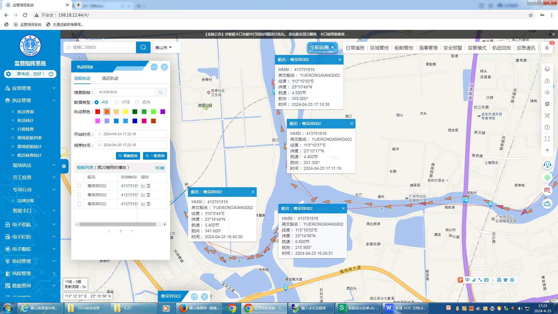The image size is (558, 314).
Task: Click the fullscreen expand map icon
Action: pyautogui.click(x=547, y=139)
